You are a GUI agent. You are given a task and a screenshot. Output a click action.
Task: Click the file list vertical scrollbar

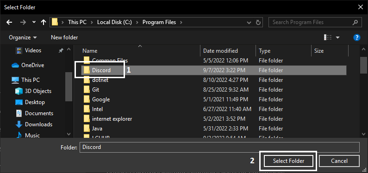(x=363, y=92)
